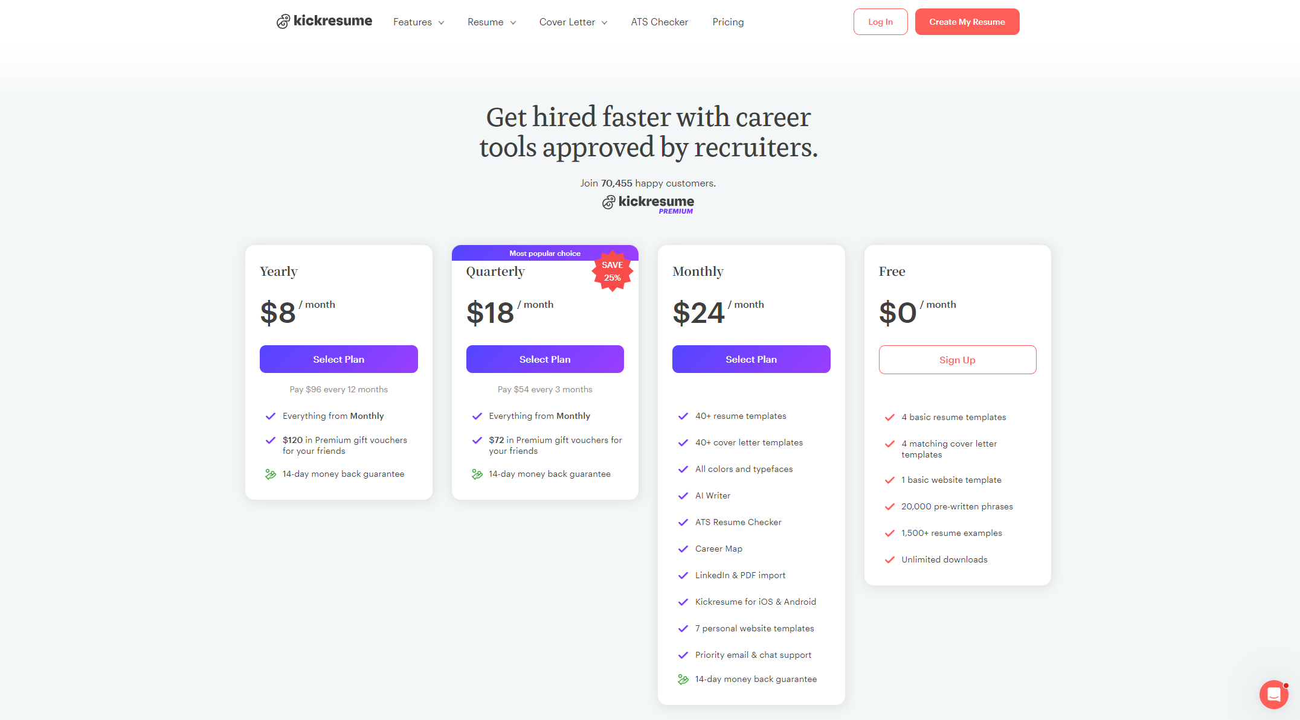The width and height of the screenshot is (1300, 720).
Task: Open the ATS Checker page
Action: pos(659,22)
